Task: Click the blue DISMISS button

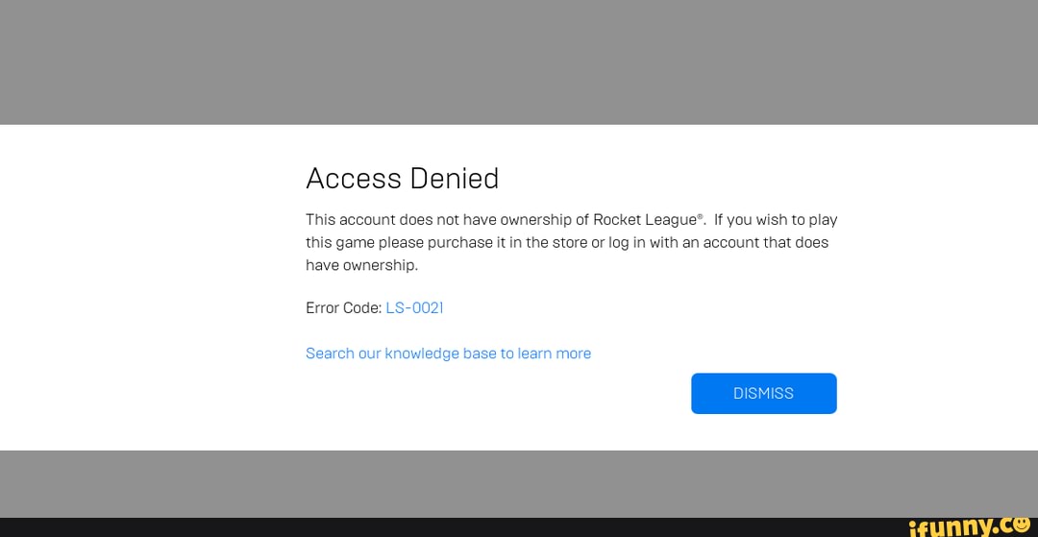Action: click(x=763, y=394)
